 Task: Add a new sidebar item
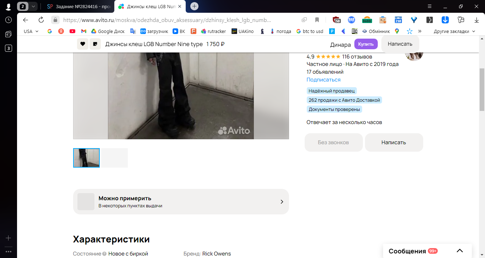point(9,238)
